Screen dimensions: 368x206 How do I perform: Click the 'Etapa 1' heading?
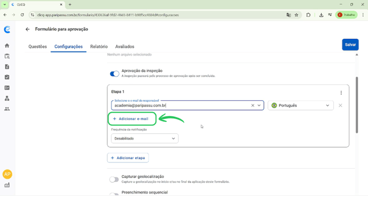coord(118,92)
